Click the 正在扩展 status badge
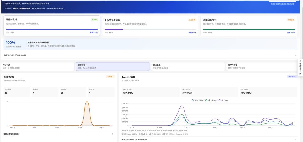This screenshot has height=142, width=303. tap(192, 20)
